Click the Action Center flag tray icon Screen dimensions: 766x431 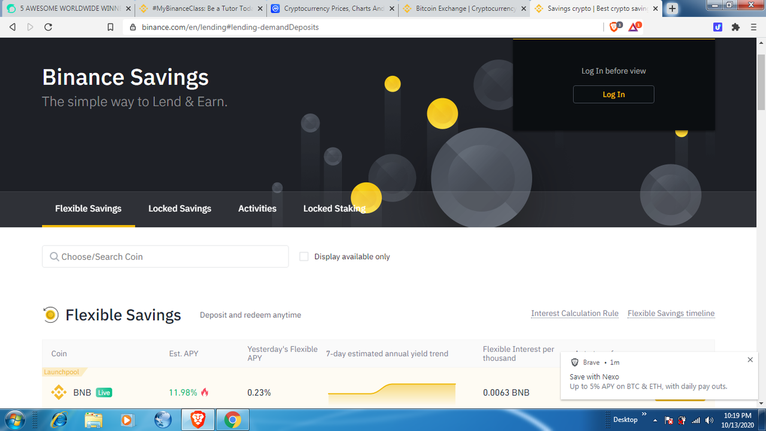pyautogui.click(x=669, y=420)
